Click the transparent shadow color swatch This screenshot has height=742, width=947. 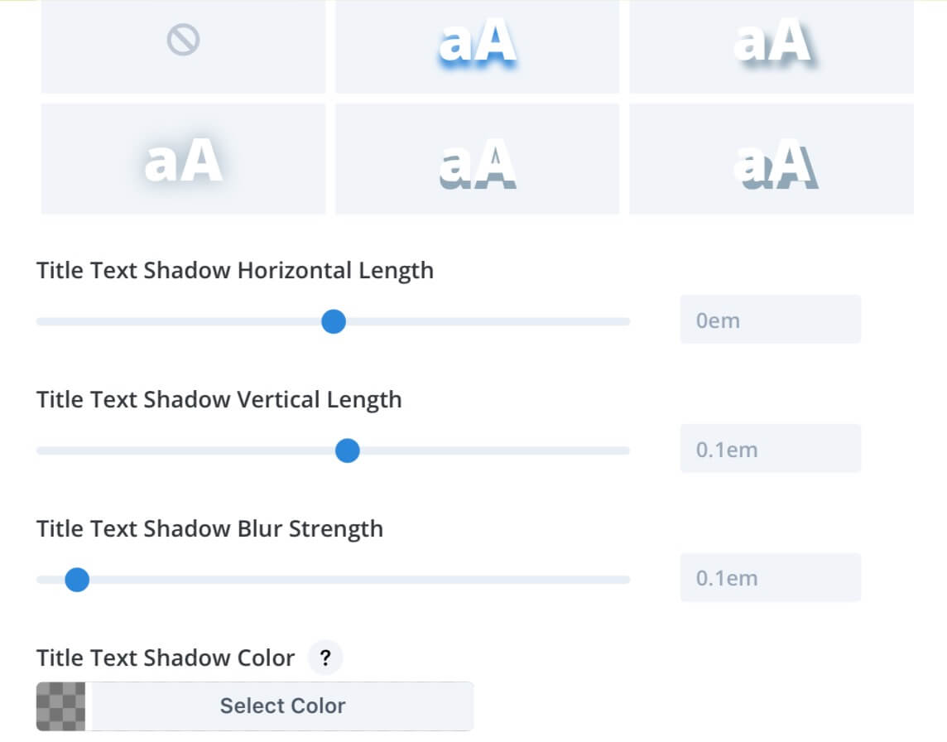coord(60,706)
